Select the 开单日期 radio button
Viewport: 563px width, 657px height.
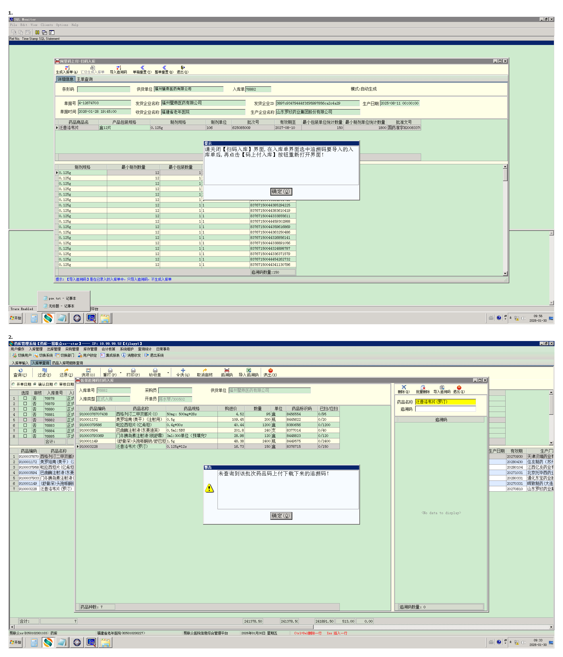click(x=13, y=384)
